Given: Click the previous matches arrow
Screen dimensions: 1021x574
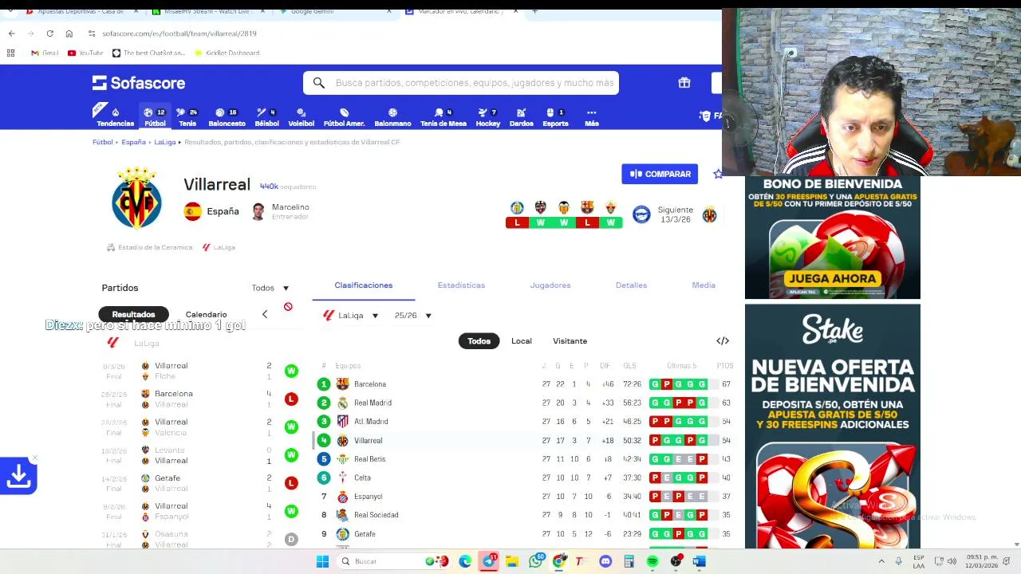Looking at the screenshot, I should click(265, 314).
